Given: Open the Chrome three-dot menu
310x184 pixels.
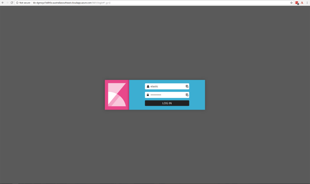Looking at the screenshot, I should point(307,3).
